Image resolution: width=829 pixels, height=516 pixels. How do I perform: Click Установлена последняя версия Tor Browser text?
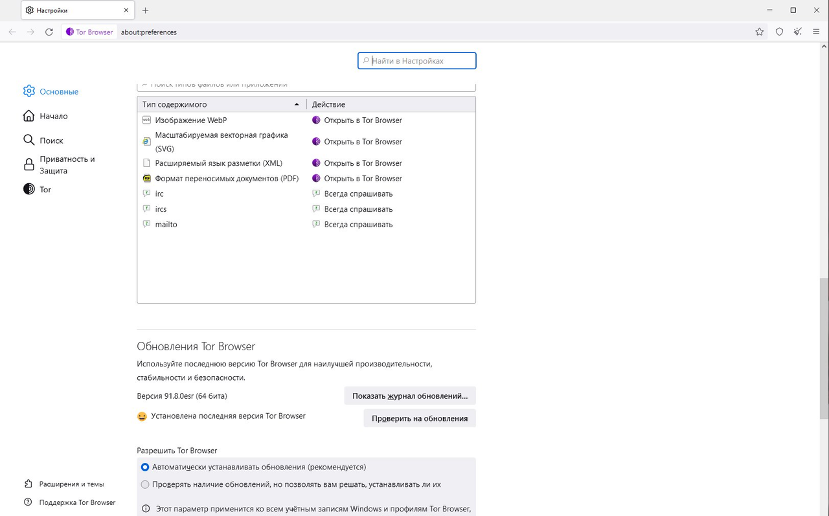228,416
